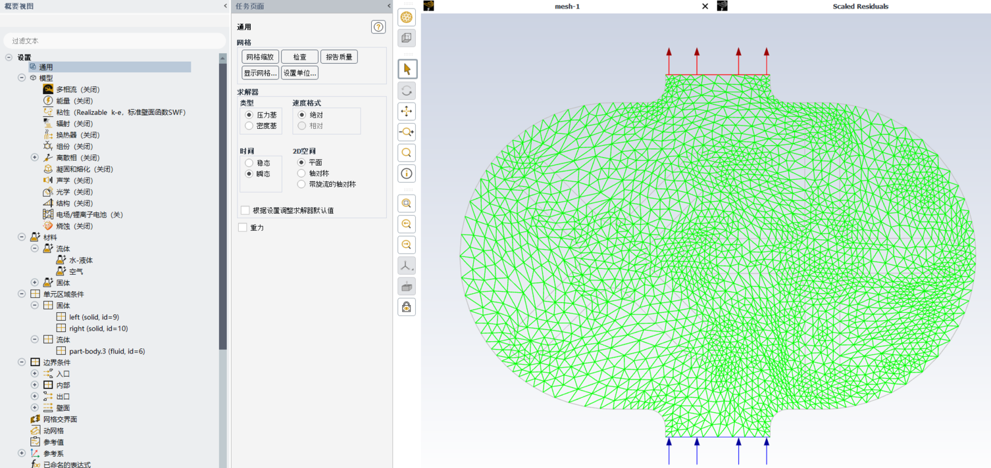Viewport: 991px width, 468px height.
Task: Enable adjust solver defaults checkbox
Action: pyautogui.click(x=245, y=210)
